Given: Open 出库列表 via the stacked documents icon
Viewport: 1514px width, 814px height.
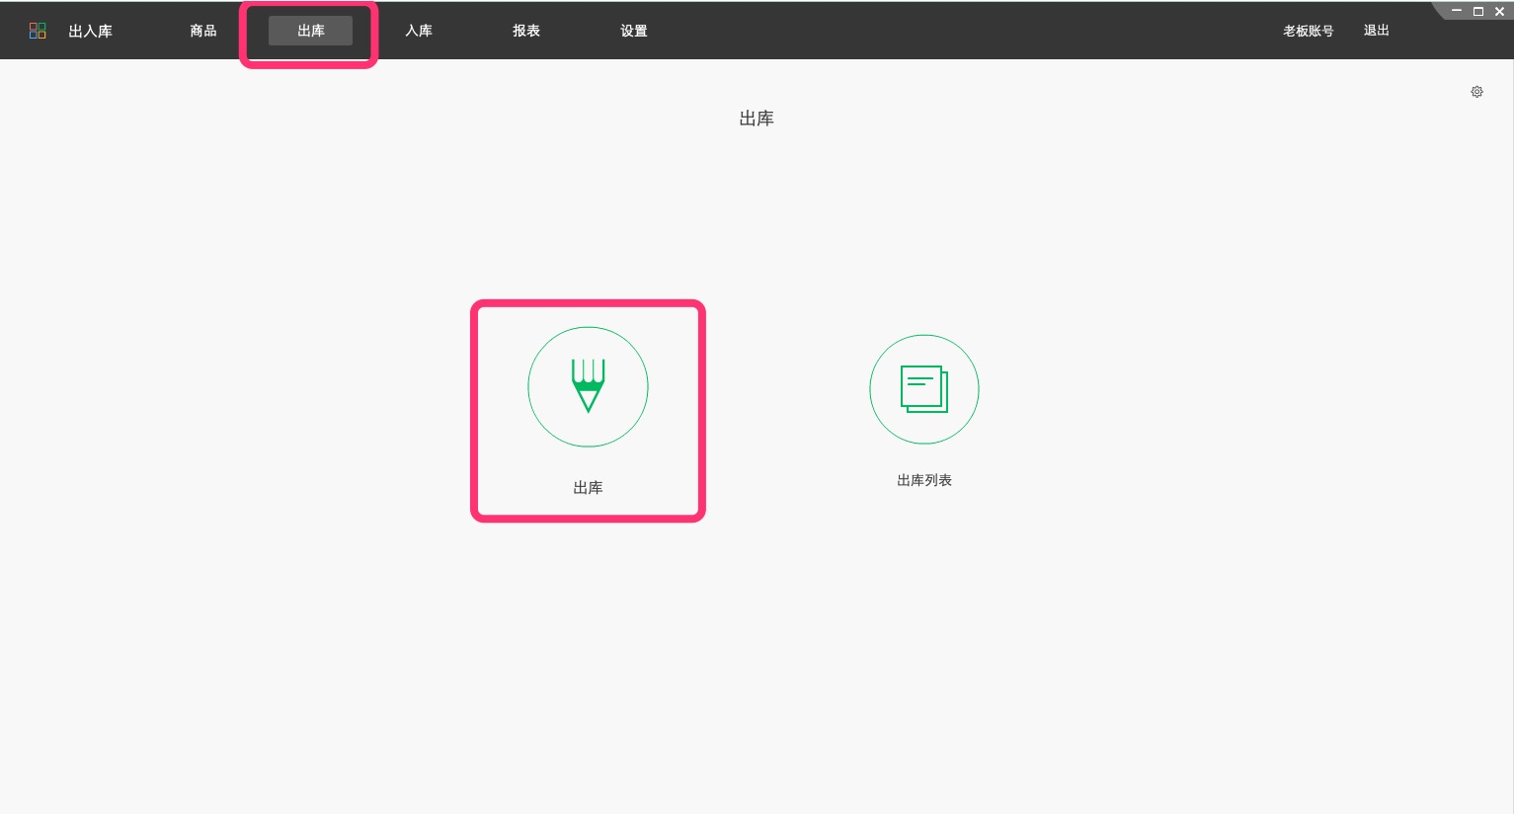Looking at the screenshot, I should tap(923, 388).
